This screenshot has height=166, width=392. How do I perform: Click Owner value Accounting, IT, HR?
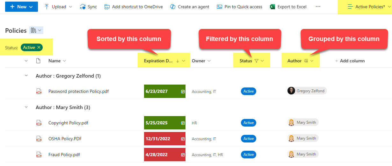207,155
